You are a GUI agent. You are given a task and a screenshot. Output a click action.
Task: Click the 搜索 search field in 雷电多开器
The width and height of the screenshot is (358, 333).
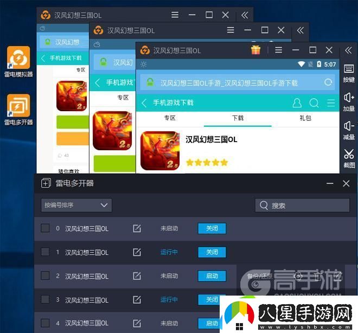click(302, 206)
